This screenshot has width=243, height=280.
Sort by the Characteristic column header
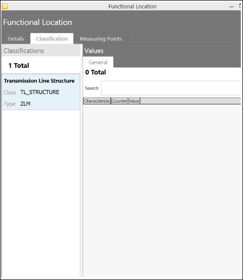coord(97,101)
